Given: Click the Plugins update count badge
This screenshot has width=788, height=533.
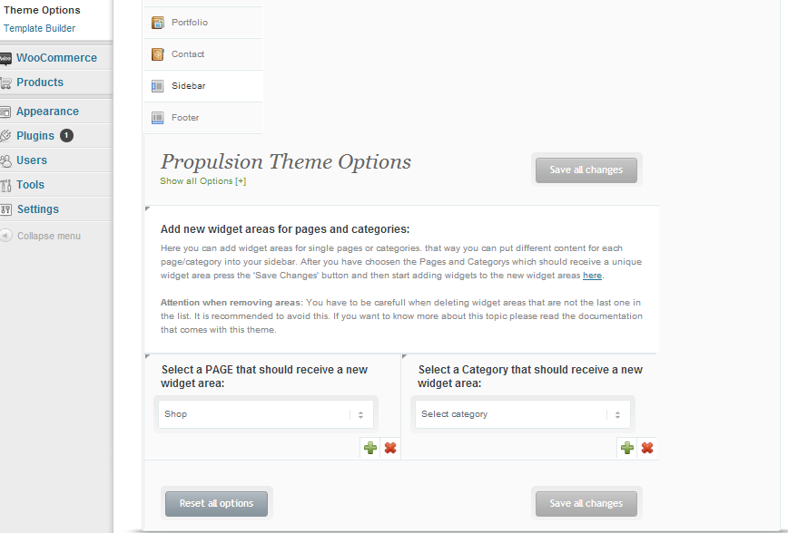Looking at the screenshot, I should coord(66,135).
